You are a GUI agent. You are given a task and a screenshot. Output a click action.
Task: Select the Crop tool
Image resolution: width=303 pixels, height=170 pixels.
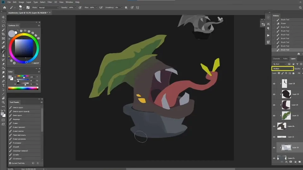3,34
